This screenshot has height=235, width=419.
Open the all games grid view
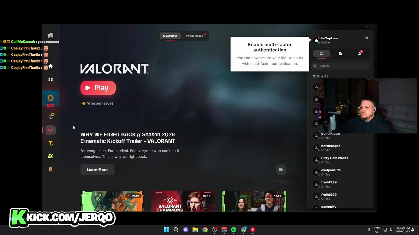(x=50, y=79)
